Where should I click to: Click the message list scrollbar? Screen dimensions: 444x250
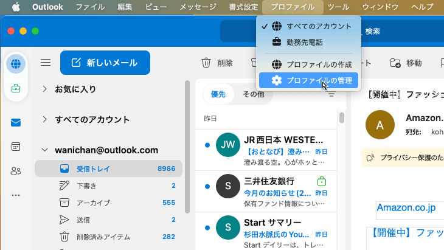342,118
